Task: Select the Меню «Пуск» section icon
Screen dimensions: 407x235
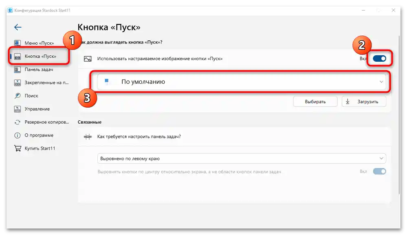Action: [17, 44]
